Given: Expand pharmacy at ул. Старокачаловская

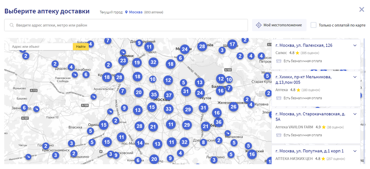Looking at the screenshot, I should [355, 114].
